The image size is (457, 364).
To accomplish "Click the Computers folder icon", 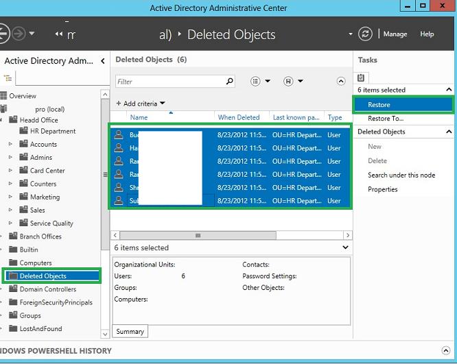I will (13, 263).
